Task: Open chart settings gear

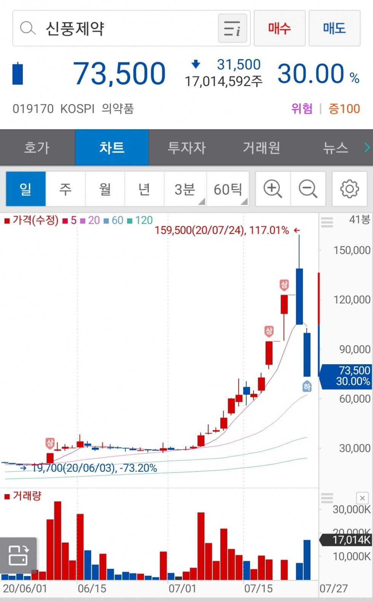Action: [x=349, y=189]
